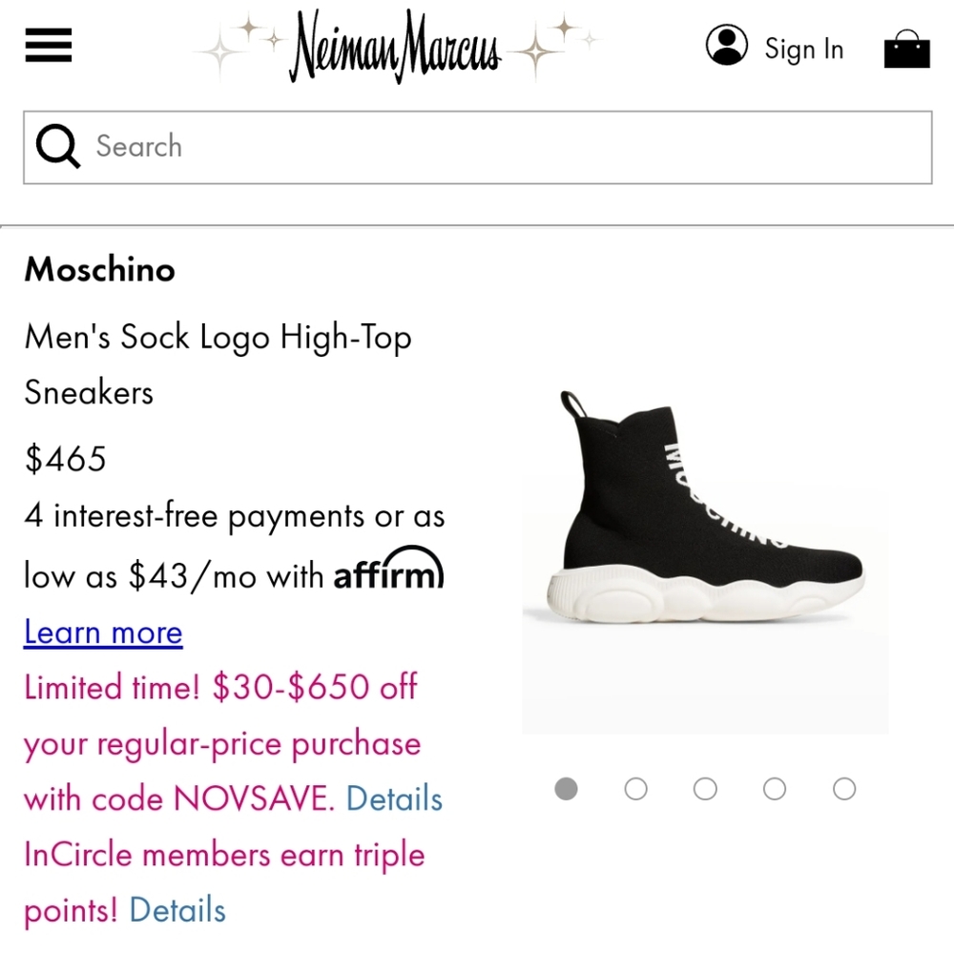Screen dimensions: 954x954
Task: Click the Moschino brand name
Action: coord(98,270)
